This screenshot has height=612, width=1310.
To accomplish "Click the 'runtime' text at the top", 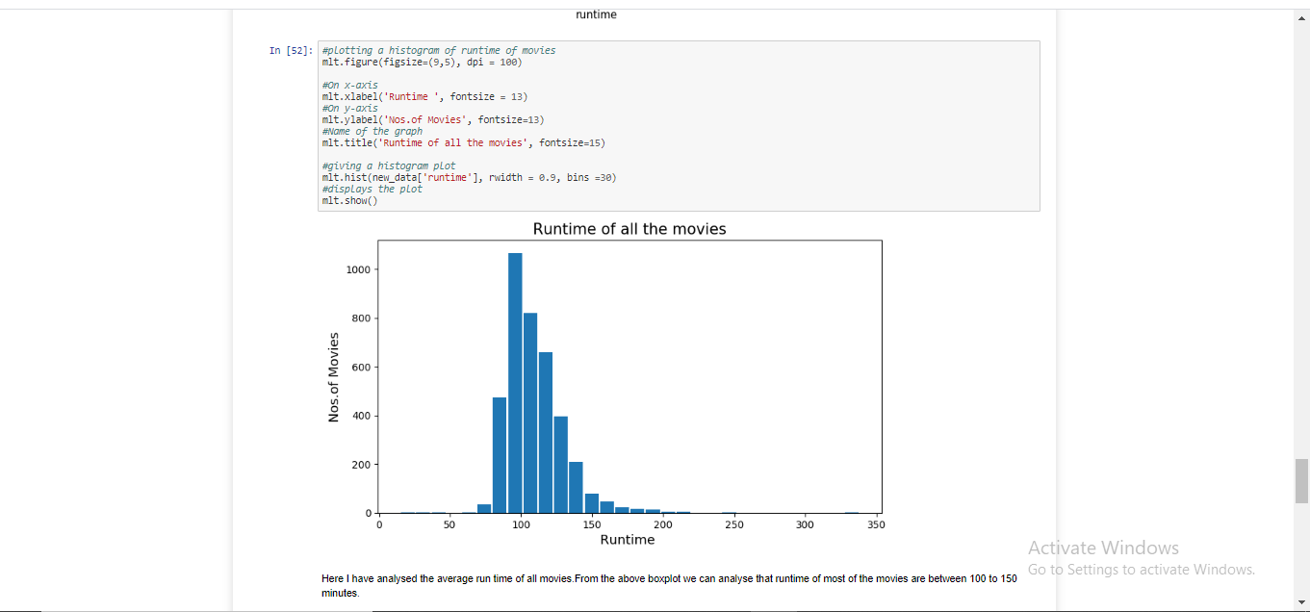I will (x=595, y=14).
